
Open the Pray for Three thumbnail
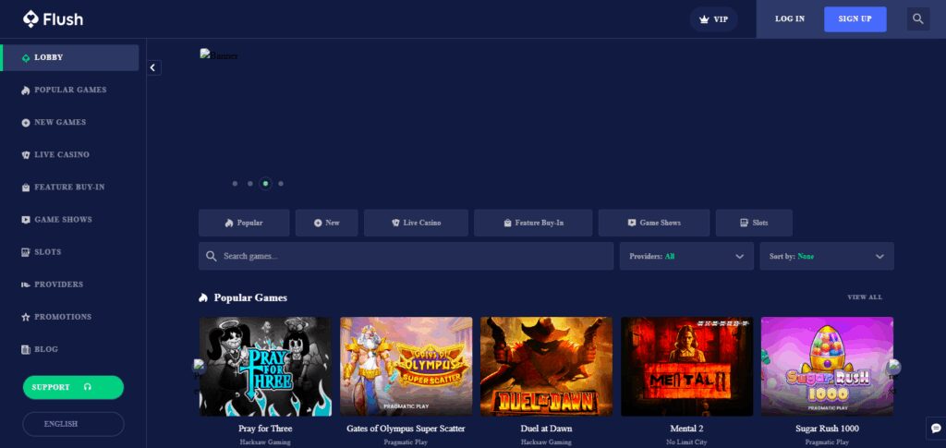(265, 367)
